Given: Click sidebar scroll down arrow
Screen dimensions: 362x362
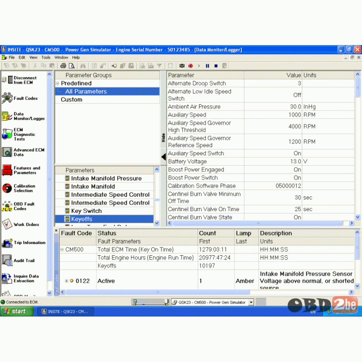Looking at the screenshot, I should click(49, 293).
